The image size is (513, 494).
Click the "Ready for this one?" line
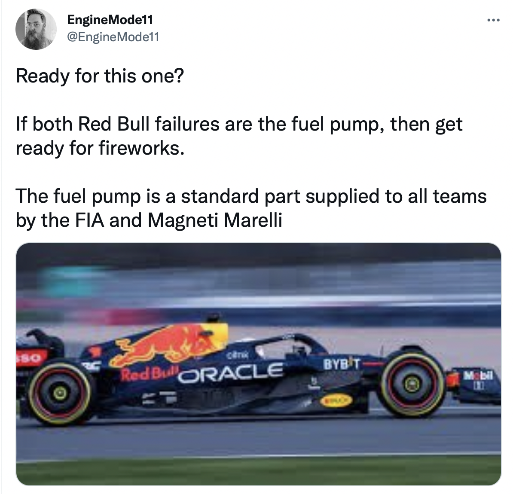(x=100, y=76)
